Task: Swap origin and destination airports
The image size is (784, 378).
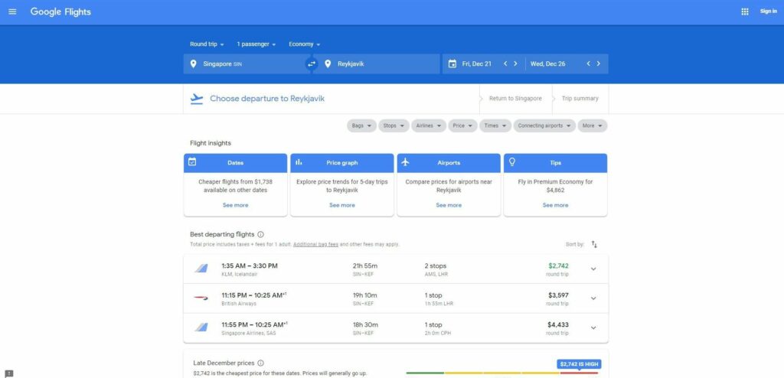Action: click(x=312, y=64)
